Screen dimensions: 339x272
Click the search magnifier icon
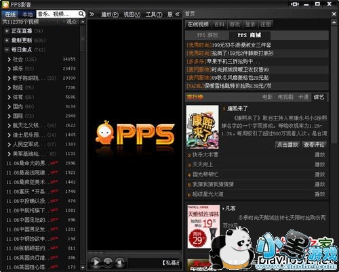tap(81, 14)
